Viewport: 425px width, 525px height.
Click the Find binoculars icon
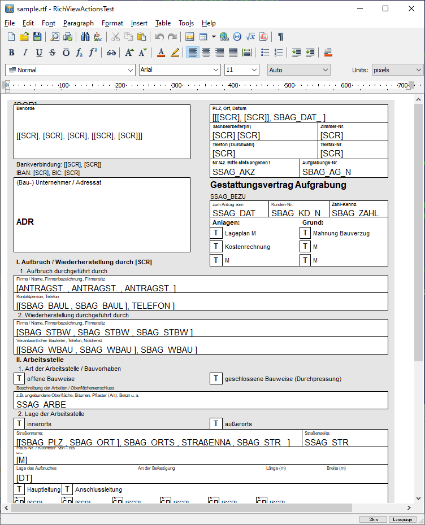coord(85,37)
